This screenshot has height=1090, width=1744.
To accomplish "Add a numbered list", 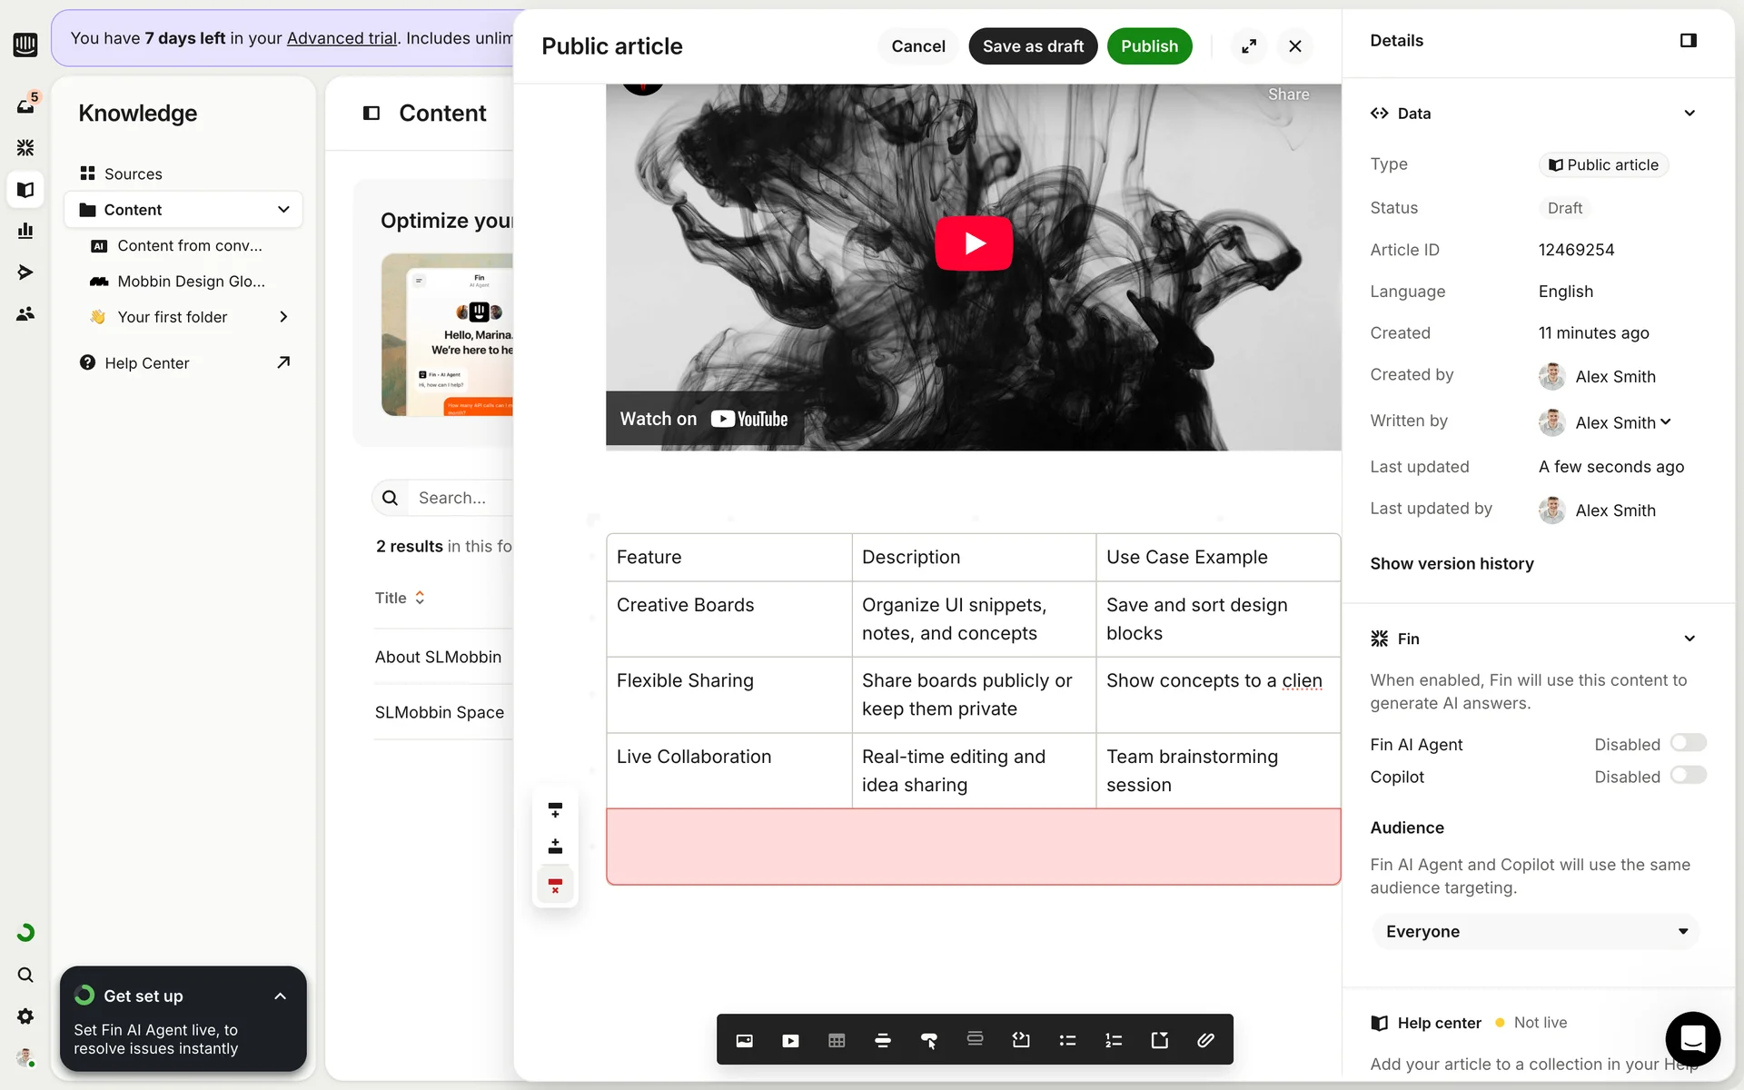I will (x=1114, y=1040).
